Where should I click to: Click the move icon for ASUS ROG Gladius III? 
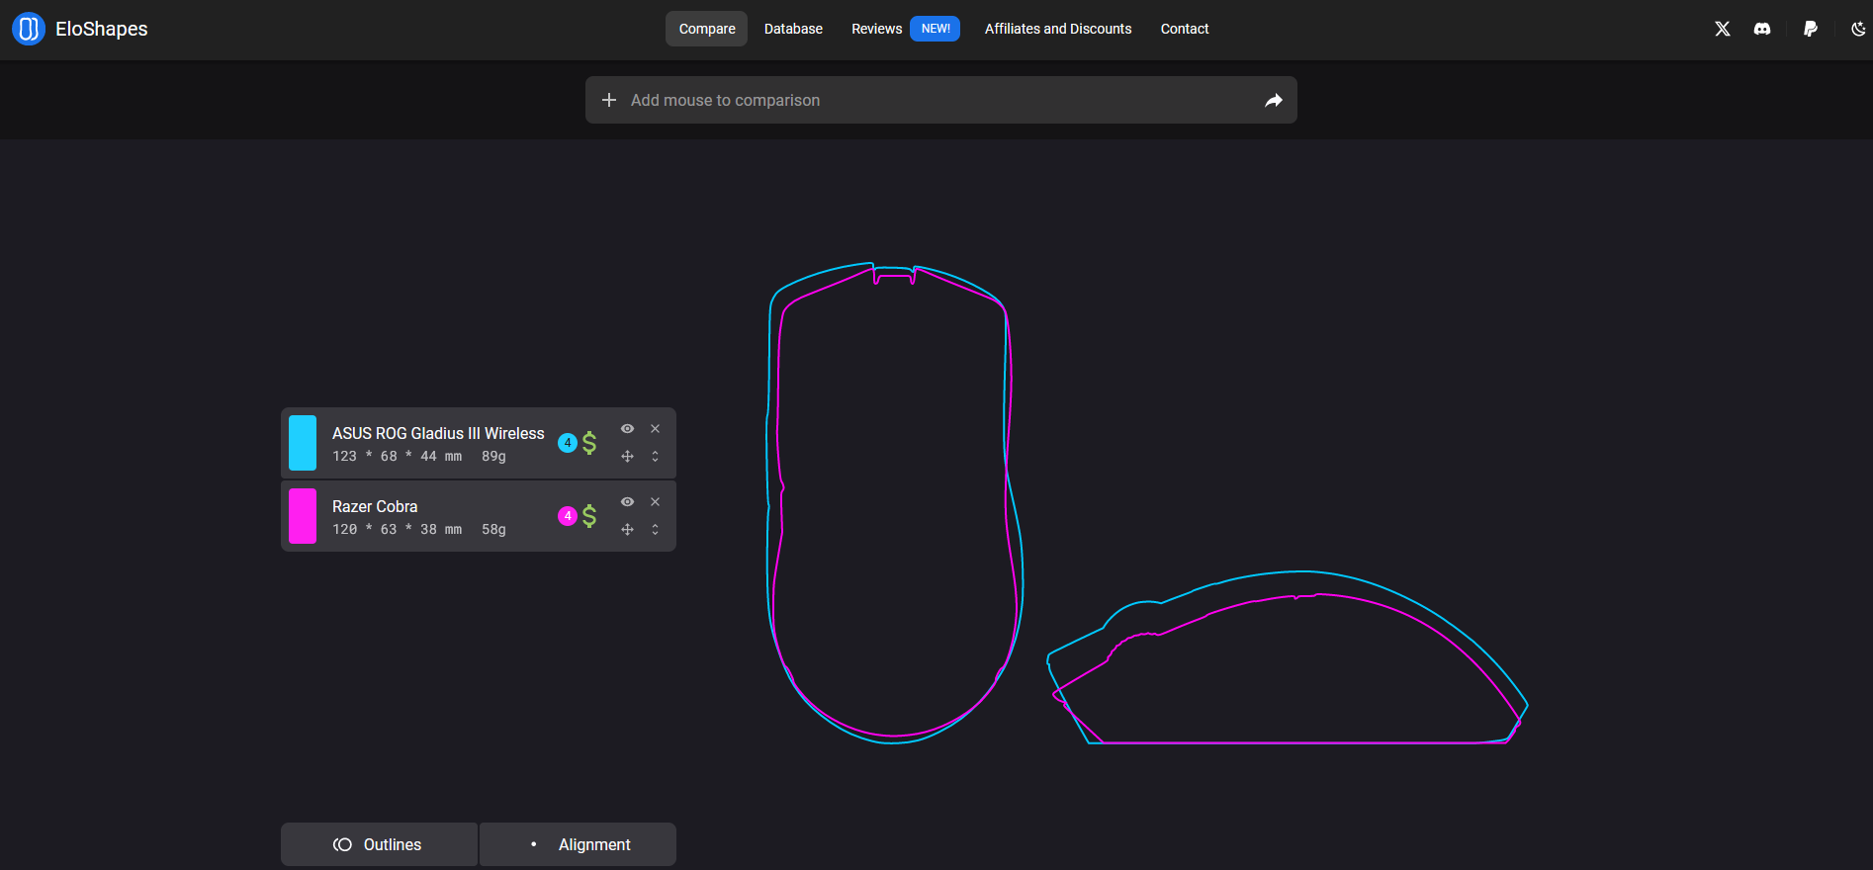click(627, 457)
